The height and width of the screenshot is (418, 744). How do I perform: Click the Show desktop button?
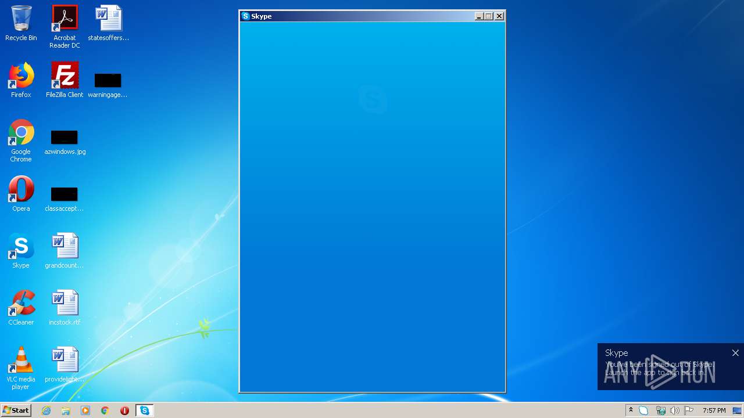click(738, 410)
